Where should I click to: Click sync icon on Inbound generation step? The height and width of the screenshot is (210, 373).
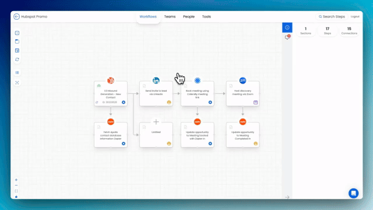[x=97, y=103]
